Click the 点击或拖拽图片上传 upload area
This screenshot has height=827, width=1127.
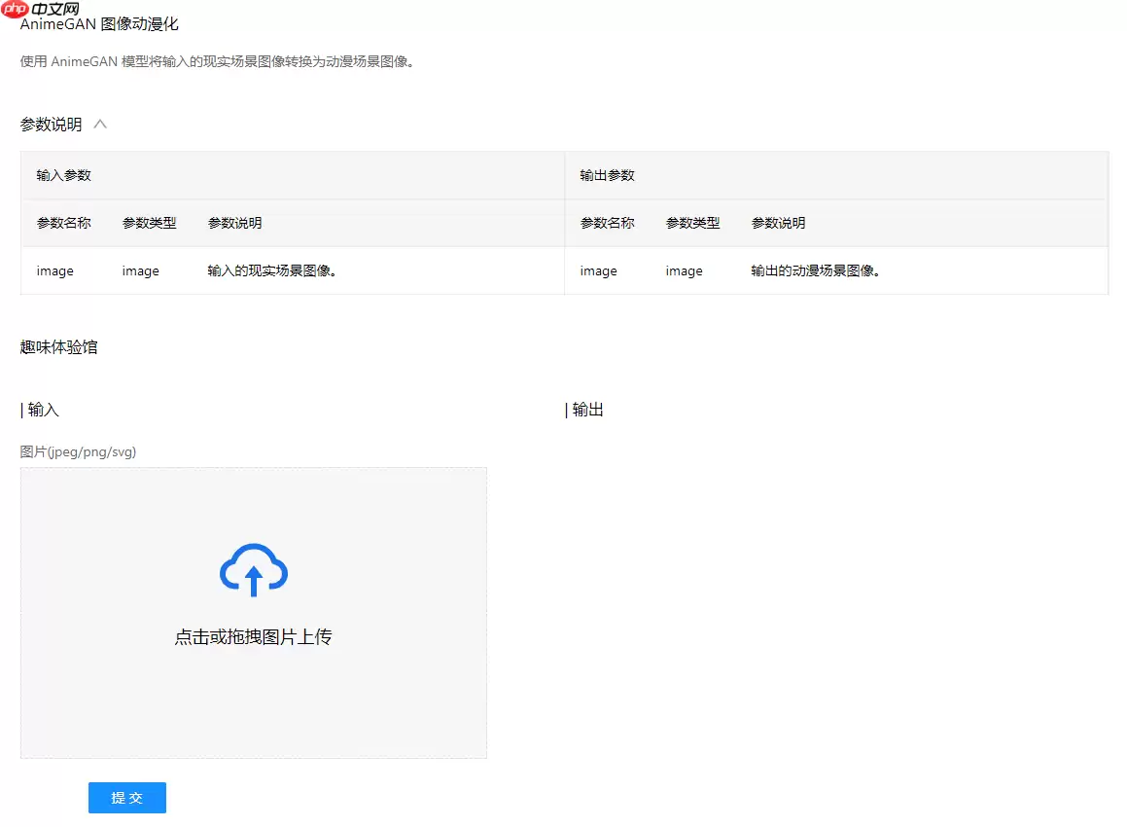point(253,612)
